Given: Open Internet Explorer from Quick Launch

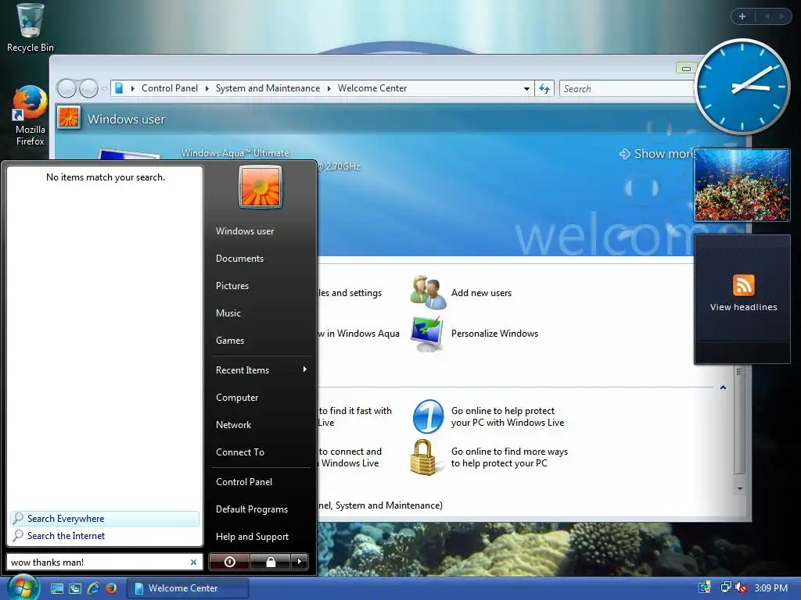Looking at the screenshot, I should tap(93, 588).
